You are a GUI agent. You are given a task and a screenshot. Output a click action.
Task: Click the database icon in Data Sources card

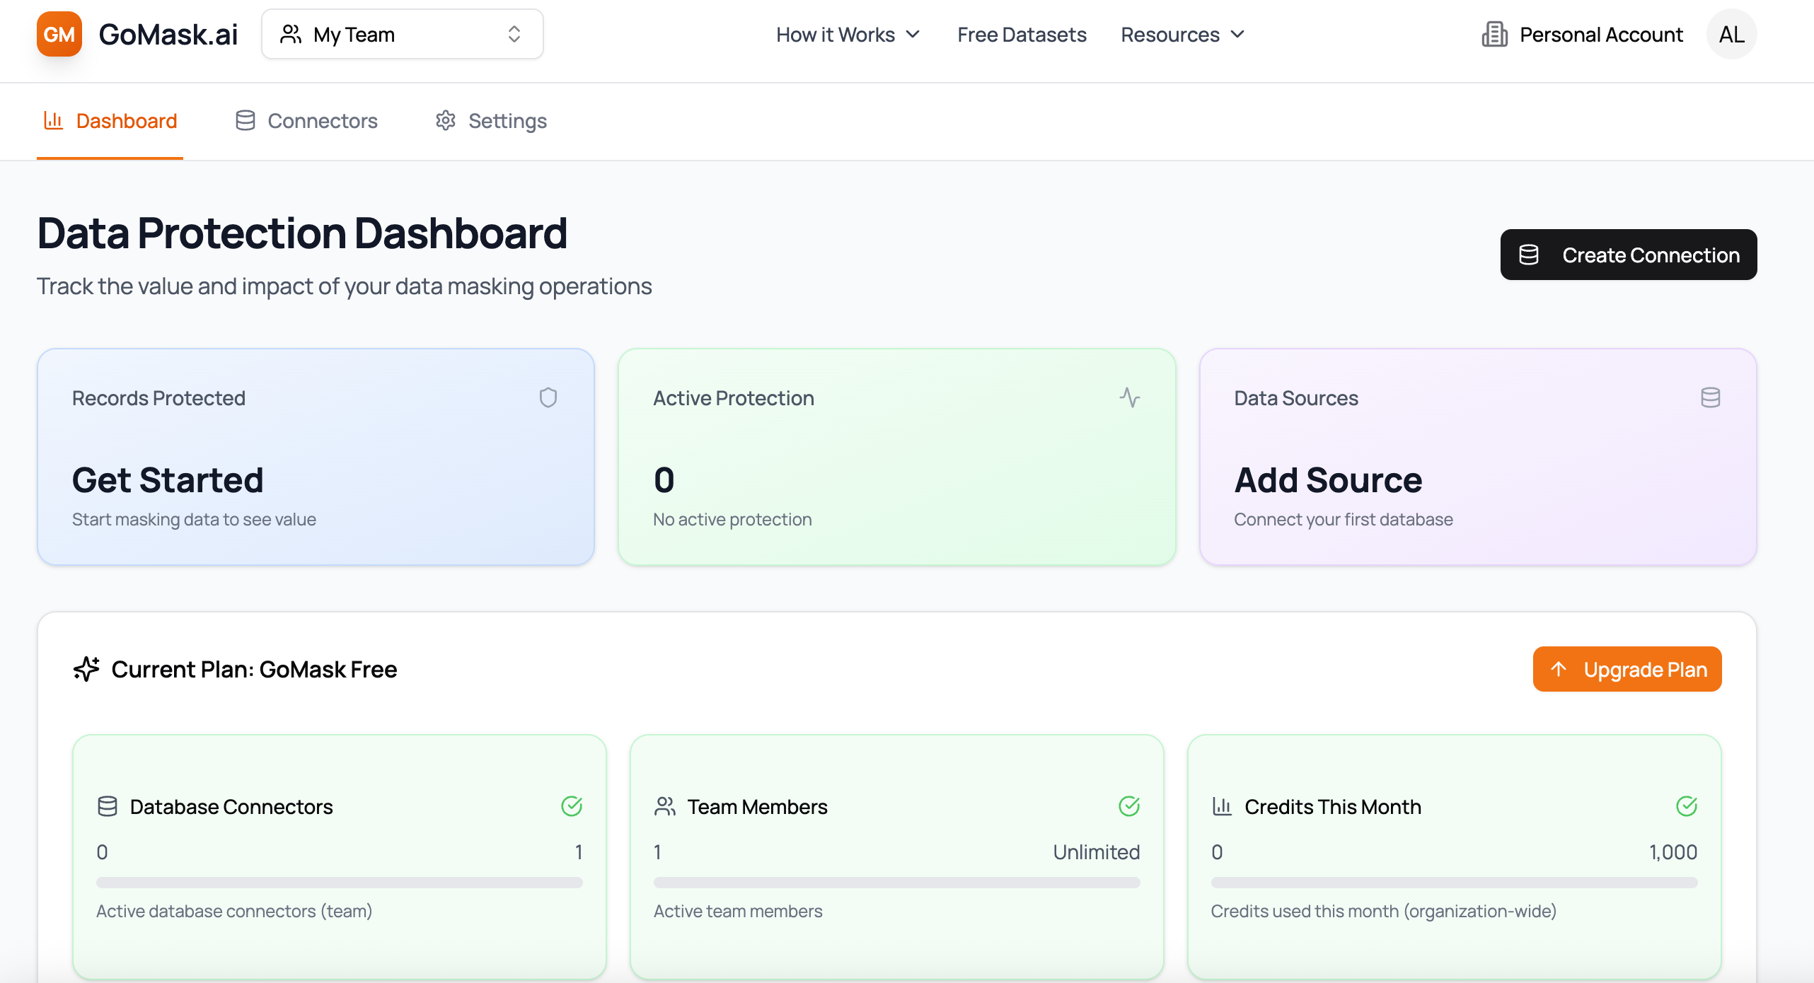(x=1710, y=397)
